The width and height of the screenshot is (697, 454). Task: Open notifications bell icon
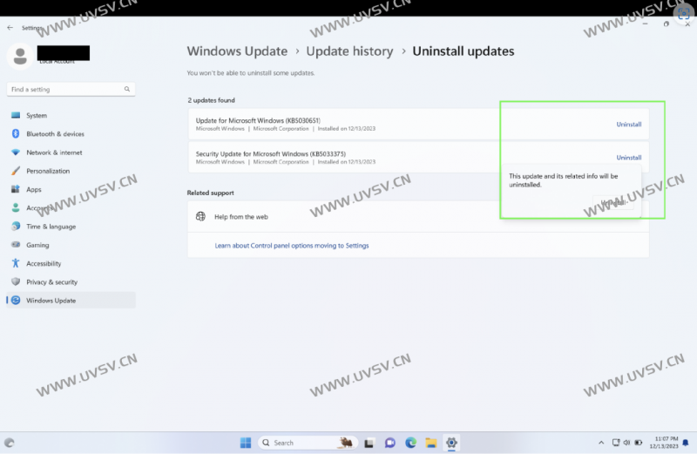pyautogui.click(x=686, y=443)
